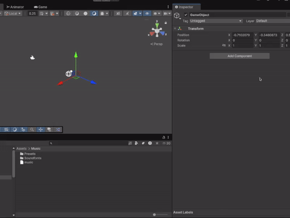Open the Local handle rotation dropdown
Image resolution: width=290 pixels, height=218 pixels.
click(13, 13)
